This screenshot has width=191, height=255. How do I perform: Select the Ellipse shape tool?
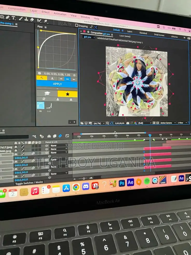(x=2, y=17)
